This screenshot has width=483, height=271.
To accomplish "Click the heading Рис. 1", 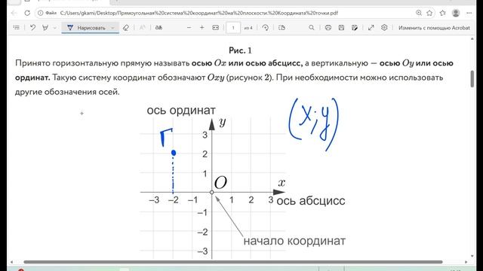I will (x=240, y=50).
